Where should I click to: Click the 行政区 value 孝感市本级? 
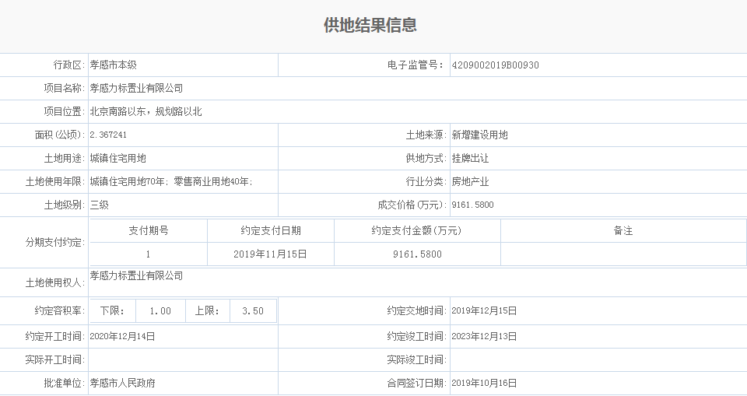click(114, 65)
